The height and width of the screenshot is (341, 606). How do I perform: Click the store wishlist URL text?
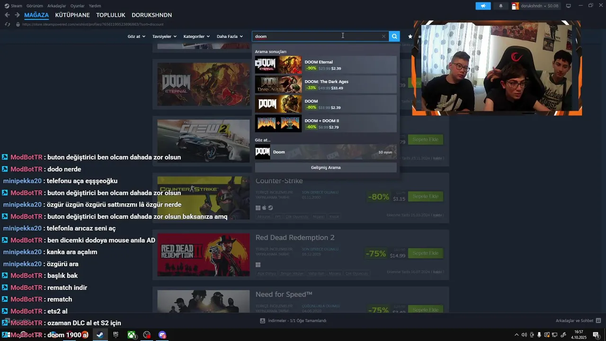click(93, 24)
